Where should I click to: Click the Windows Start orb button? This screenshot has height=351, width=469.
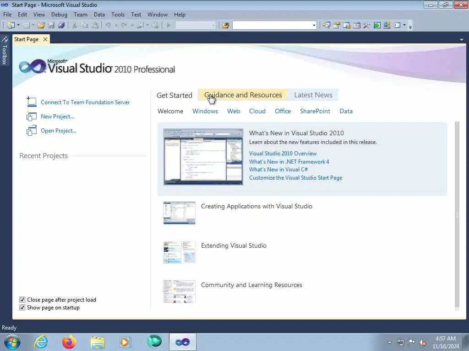point(12,342)
